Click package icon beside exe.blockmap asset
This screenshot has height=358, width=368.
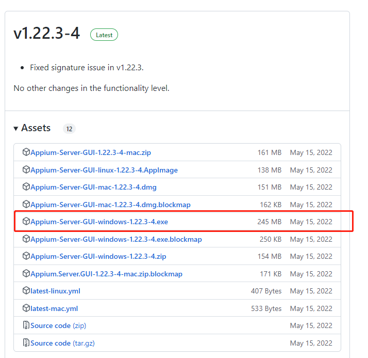26,239
